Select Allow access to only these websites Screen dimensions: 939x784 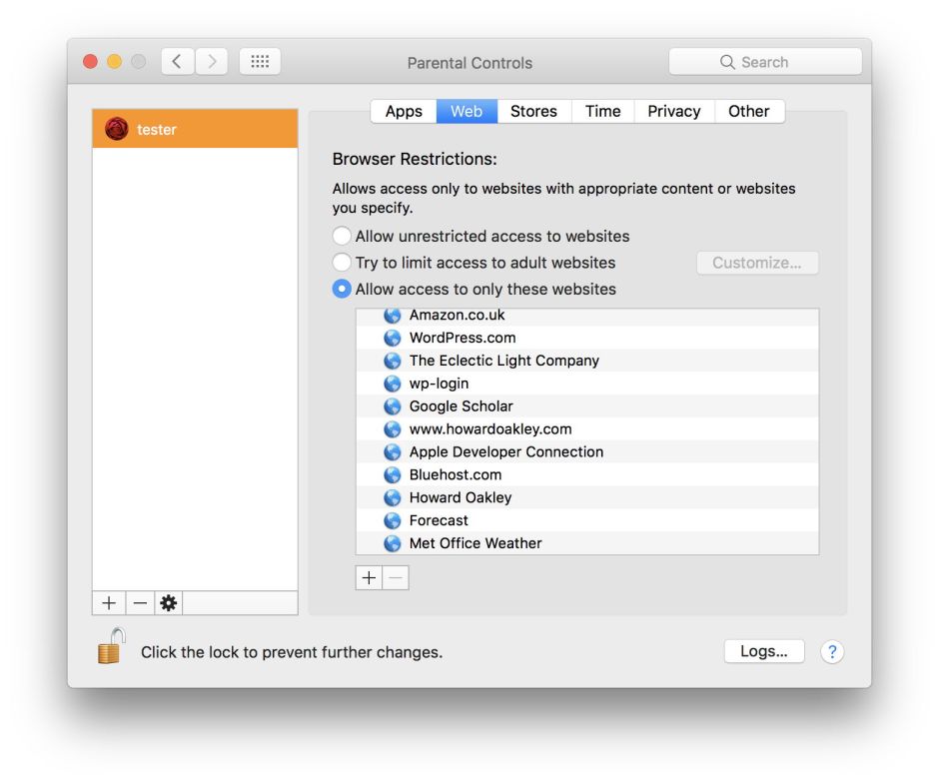pos(342,289)
